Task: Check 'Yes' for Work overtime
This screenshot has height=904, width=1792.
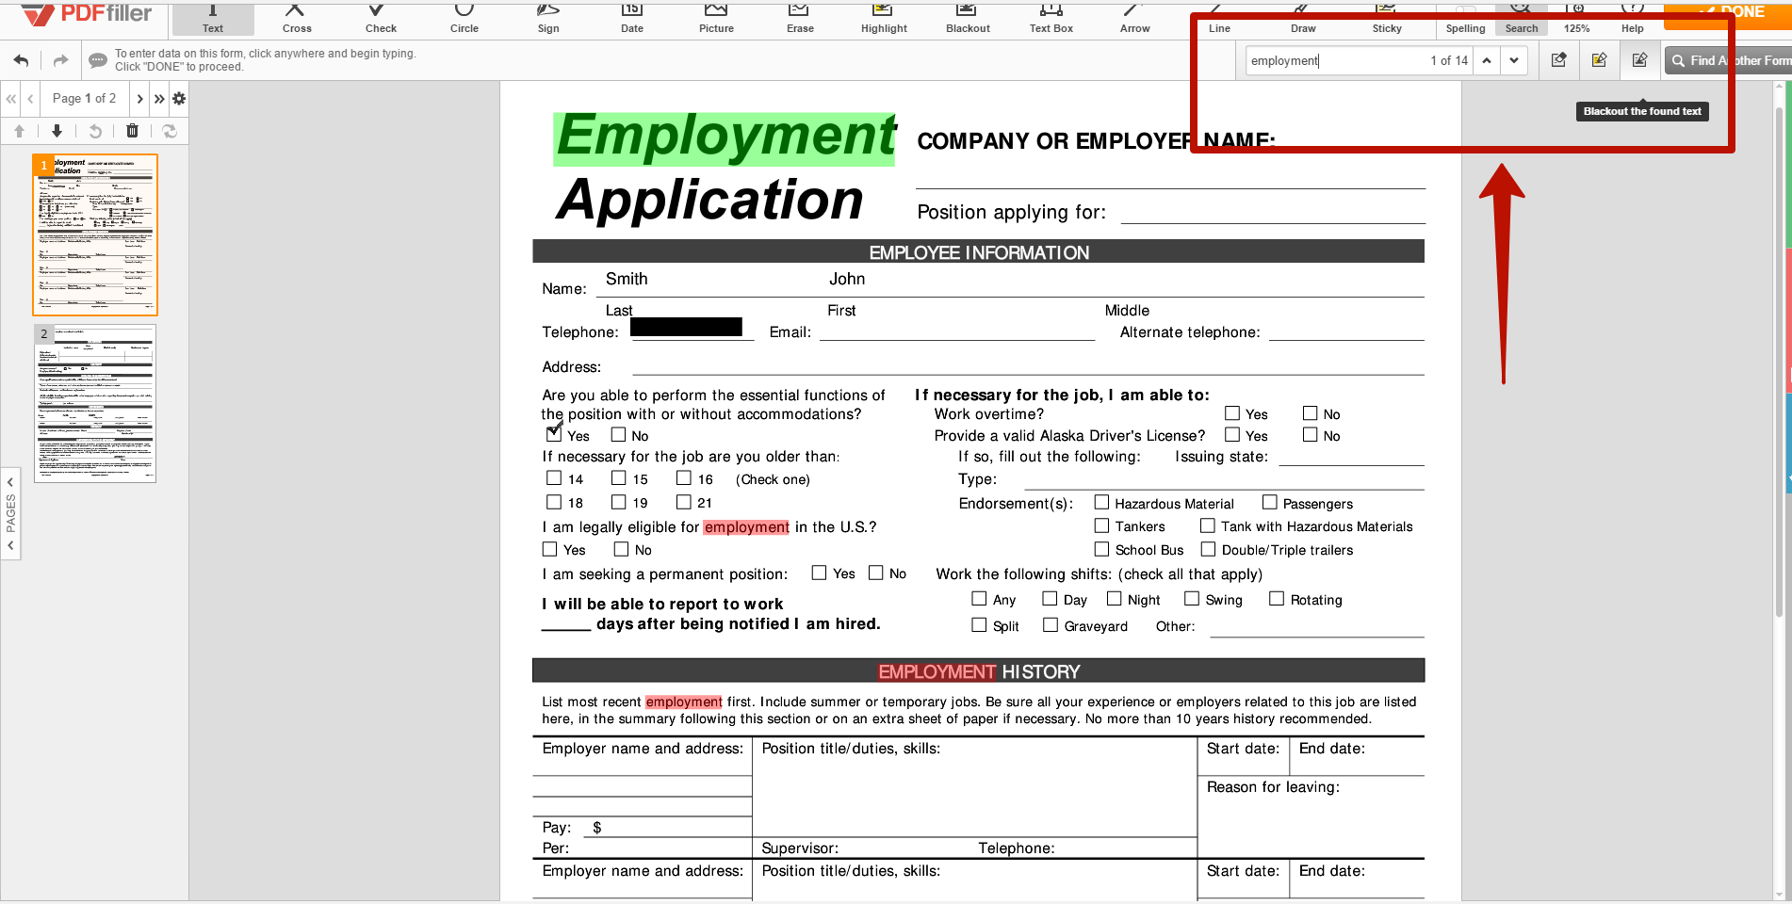Action: click(1232, 412)
